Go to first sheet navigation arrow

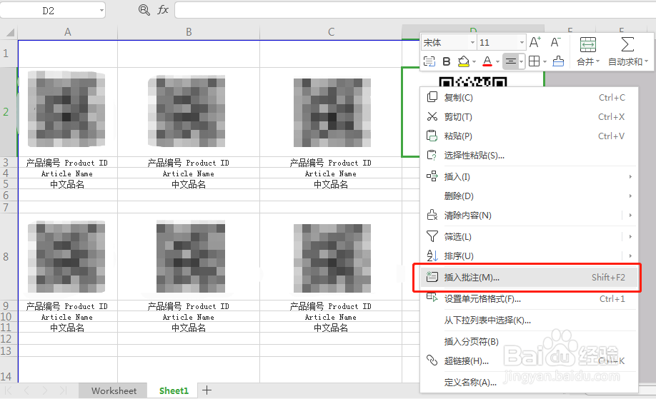(x=9, y=390)
